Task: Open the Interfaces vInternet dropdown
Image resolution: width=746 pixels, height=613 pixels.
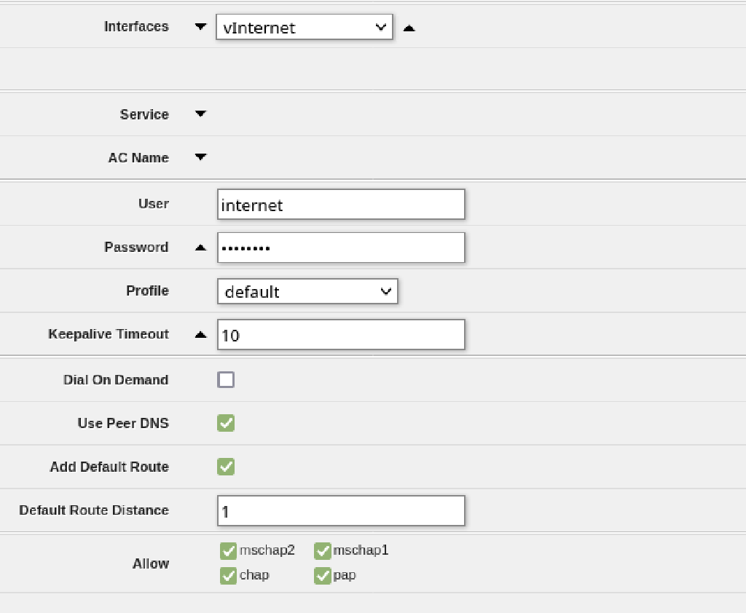Action: point(304,27)
